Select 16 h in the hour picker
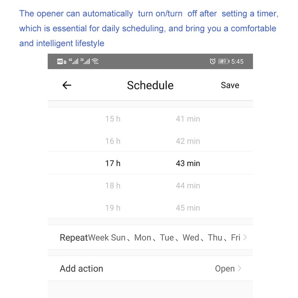Screen dimensions: 298x298 point(113,141)
